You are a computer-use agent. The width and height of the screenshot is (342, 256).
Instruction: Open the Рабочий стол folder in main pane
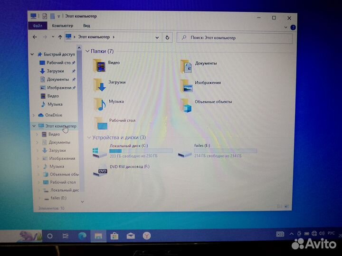tap(115, 123)
